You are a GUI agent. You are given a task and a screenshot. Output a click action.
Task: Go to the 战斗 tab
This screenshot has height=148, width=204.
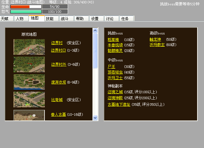pyautogui.click(x=65, y=18)
